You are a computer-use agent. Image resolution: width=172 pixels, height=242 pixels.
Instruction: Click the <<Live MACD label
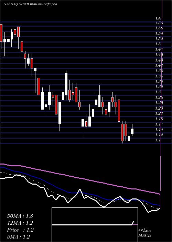click(145, 233)
